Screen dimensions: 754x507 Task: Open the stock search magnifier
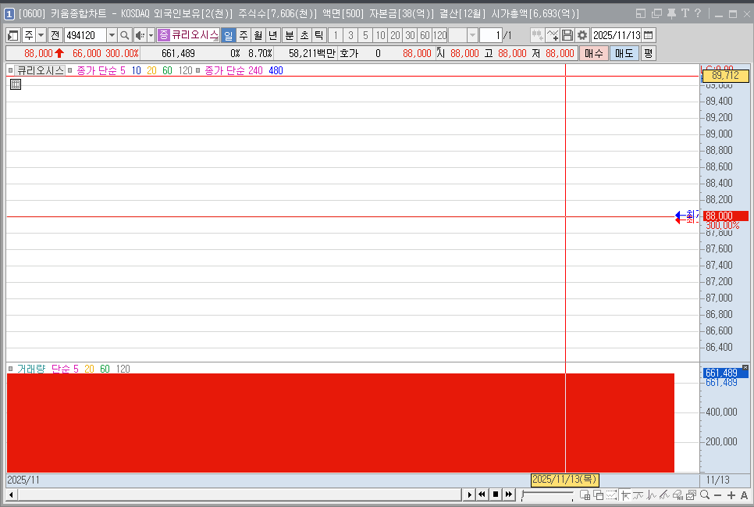[125, 35]
